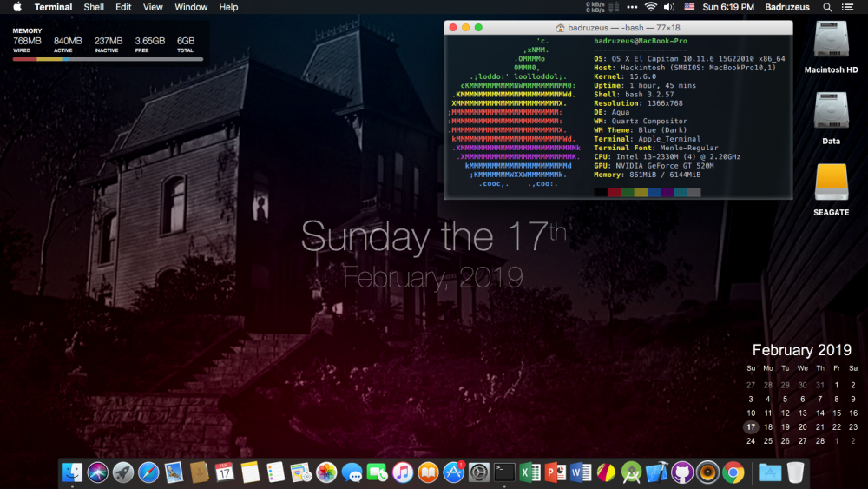Image resolution: width=868 pixels, height=489 pixels.
Task: Open Notification Center list icon
Action: point(847,7)
